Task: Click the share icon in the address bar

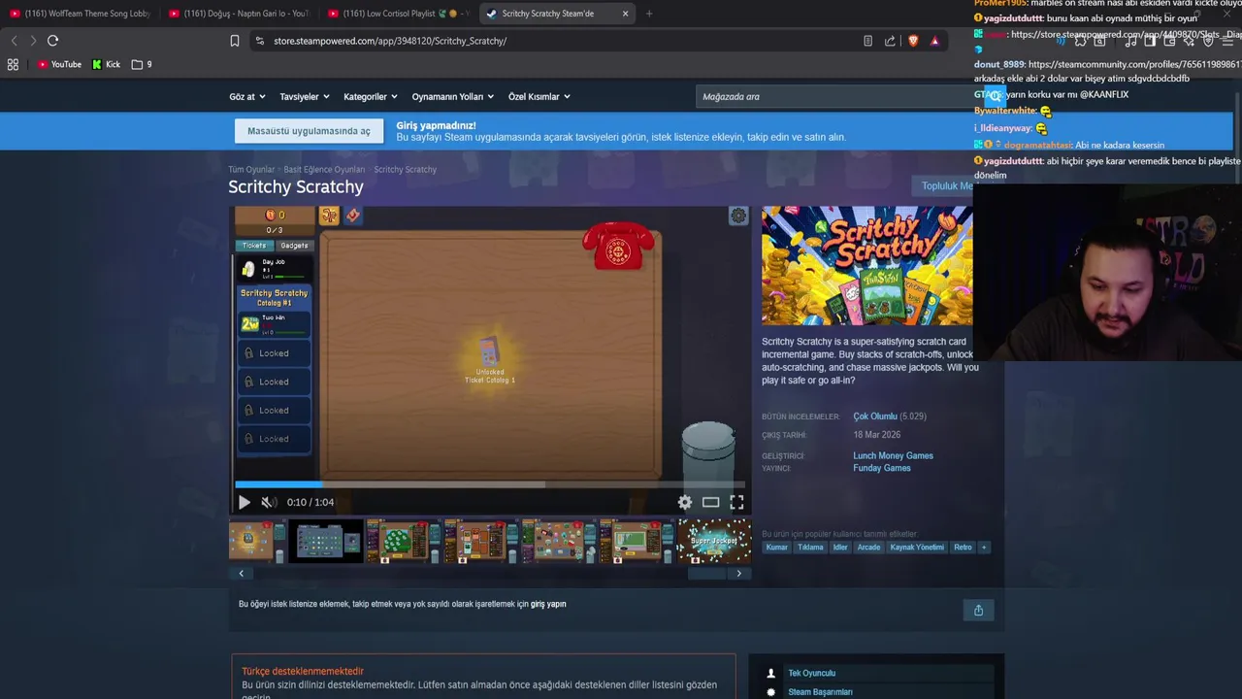Action: pyautogui.click(x=890, y=41)
